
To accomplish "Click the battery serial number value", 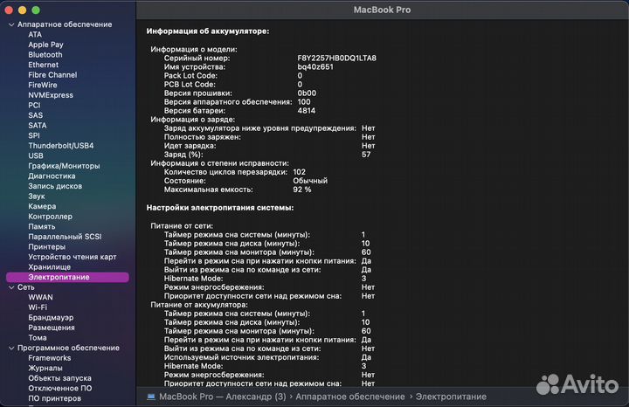I will [x=336, y=58].
